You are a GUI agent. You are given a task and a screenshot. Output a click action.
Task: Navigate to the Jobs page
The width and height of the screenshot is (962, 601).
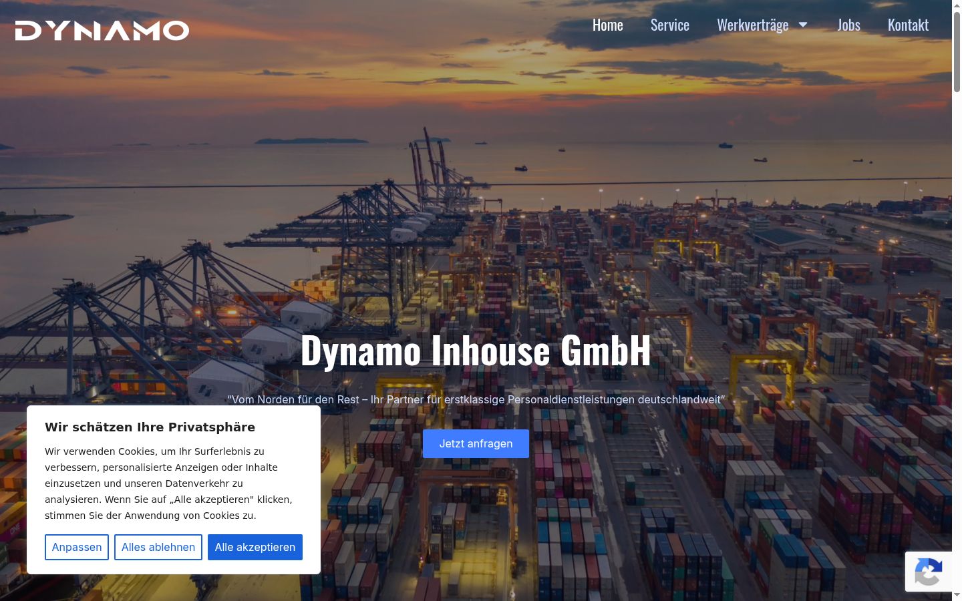(849, 25)
